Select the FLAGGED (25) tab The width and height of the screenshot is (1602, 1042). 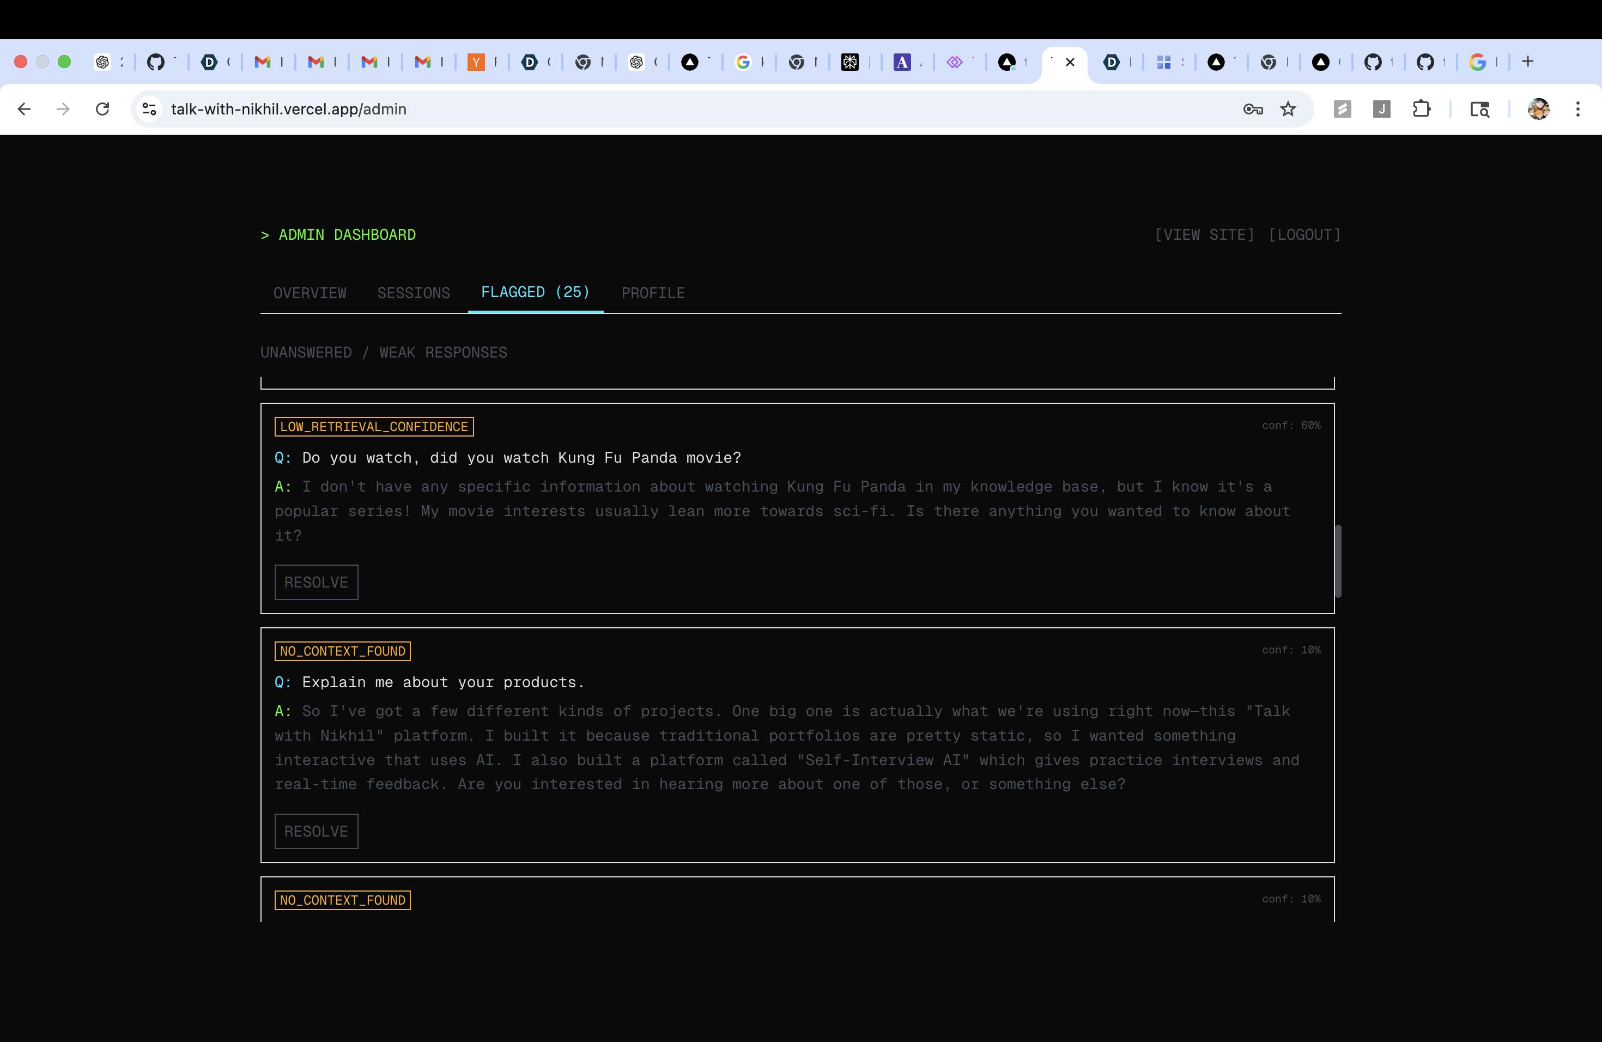(x=535, y=292)
